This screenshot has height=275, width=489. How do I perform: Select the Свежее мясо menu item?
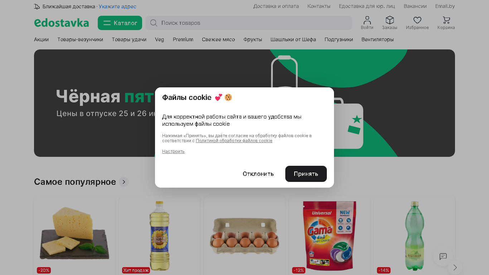coord(218,39)
